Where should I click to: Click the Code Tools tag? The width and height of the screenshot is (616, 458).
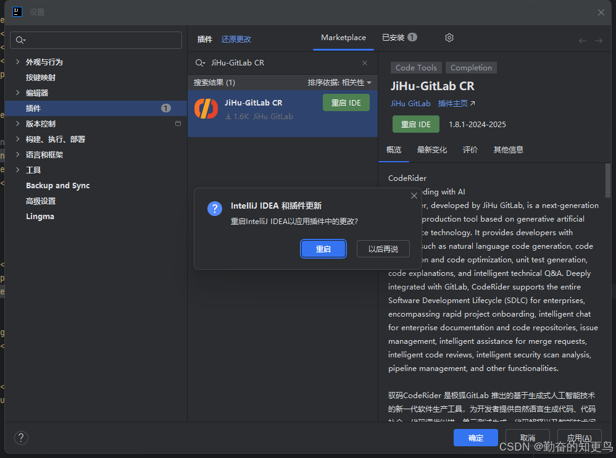(416, 67)
